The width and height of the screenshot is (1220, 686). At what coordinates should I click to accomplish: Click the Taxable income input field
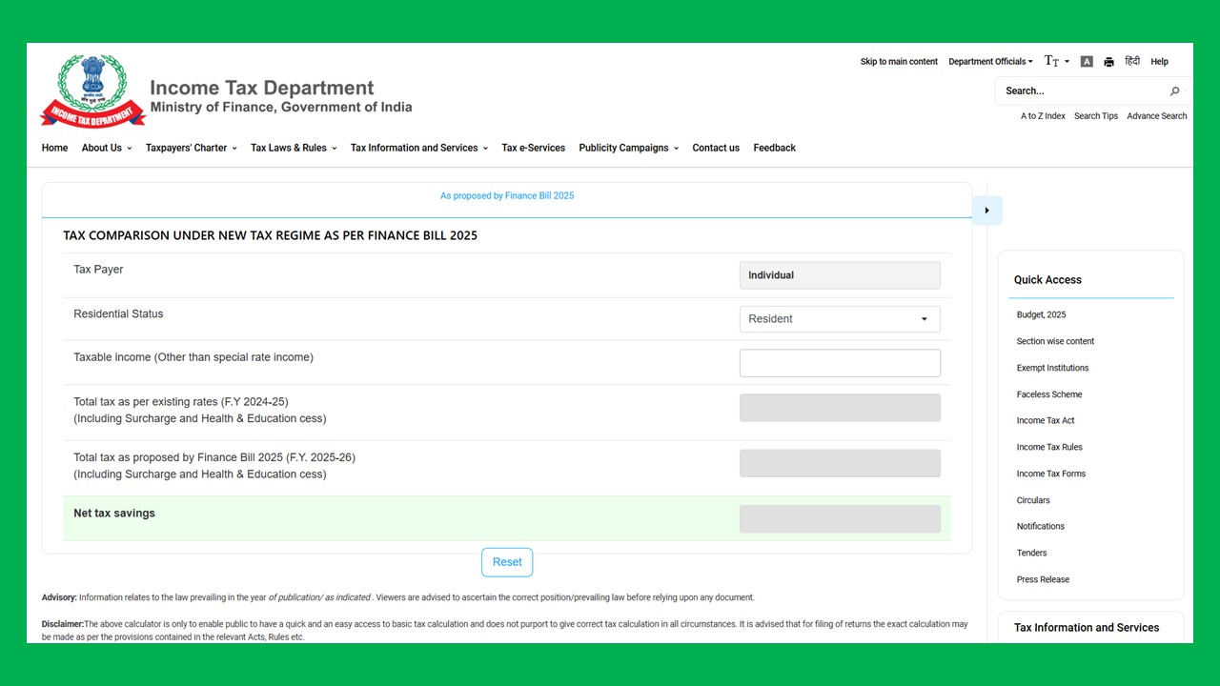click(x=840, y=363)
